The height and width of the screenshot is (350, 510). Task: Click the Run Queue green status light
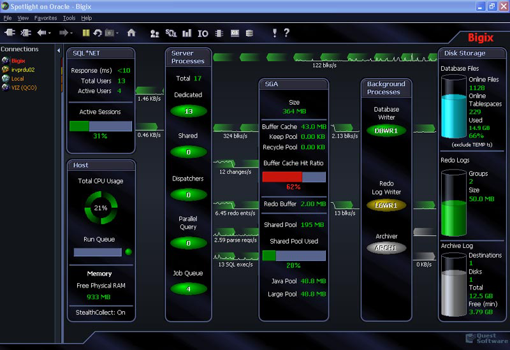click(129, 252)
